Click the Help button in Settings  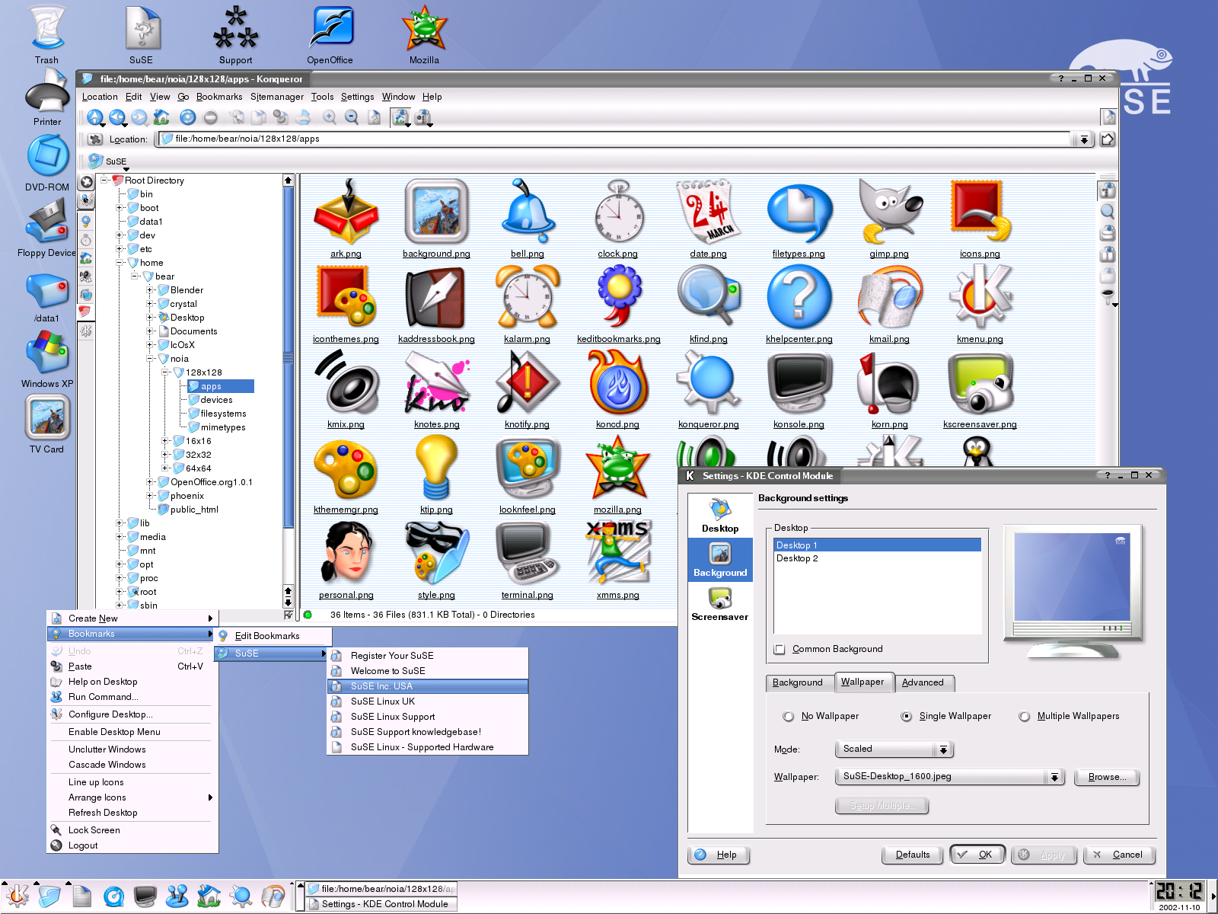718,855
